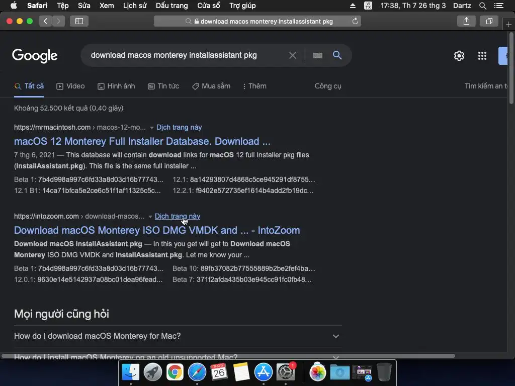The width and height of the screenshot is (515, 386).
Task: Click Dịch trang này for intozoom result
Action: [x=178, y=216]
